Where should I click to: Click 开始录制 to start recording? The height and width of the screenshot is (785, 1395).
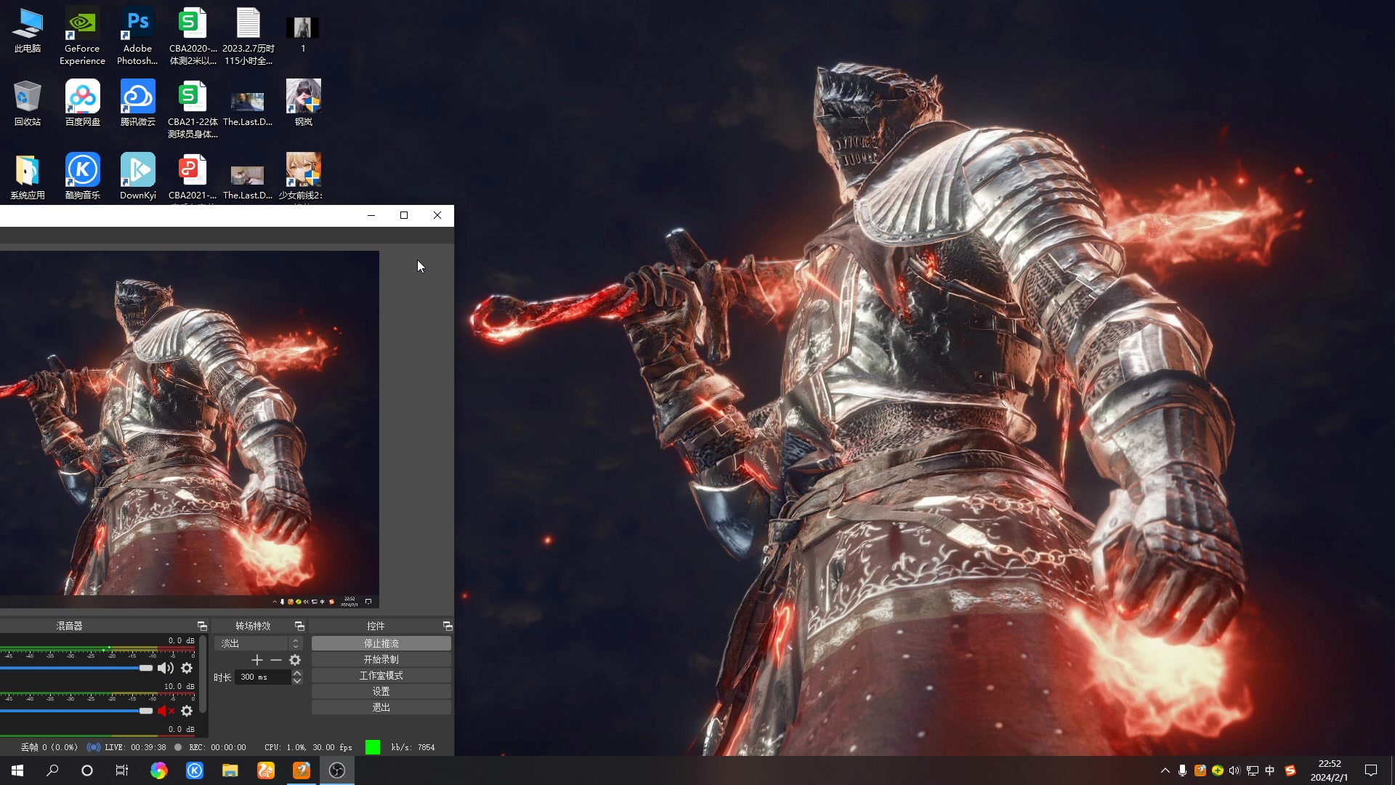click(381, 659)
